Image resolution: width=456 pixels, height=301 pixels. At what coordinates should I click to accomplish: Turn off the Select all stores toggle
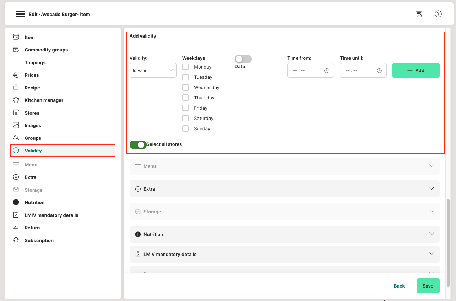(138, 144)
